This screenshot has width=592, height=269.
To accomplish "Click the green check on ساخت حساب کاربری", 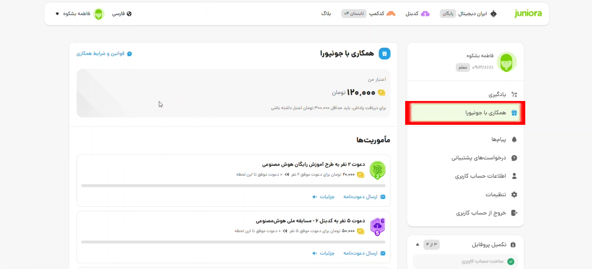I will point(511,262).
